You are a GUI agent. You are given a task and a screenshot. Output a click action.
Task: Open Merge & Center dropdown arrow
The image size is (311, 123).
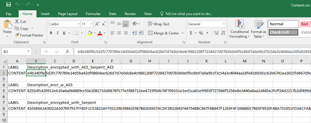182,33
